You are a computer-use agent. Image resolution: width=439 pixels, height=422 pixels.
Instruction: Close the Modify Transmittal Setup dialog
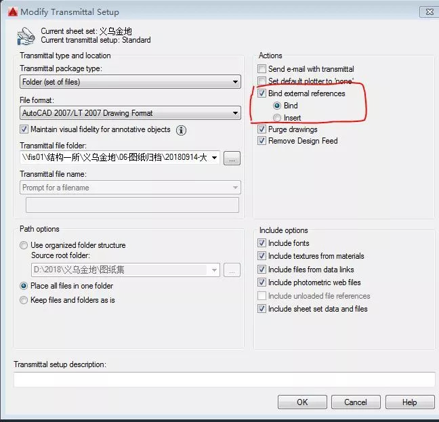pyautogui.click(x=427, y=12)
